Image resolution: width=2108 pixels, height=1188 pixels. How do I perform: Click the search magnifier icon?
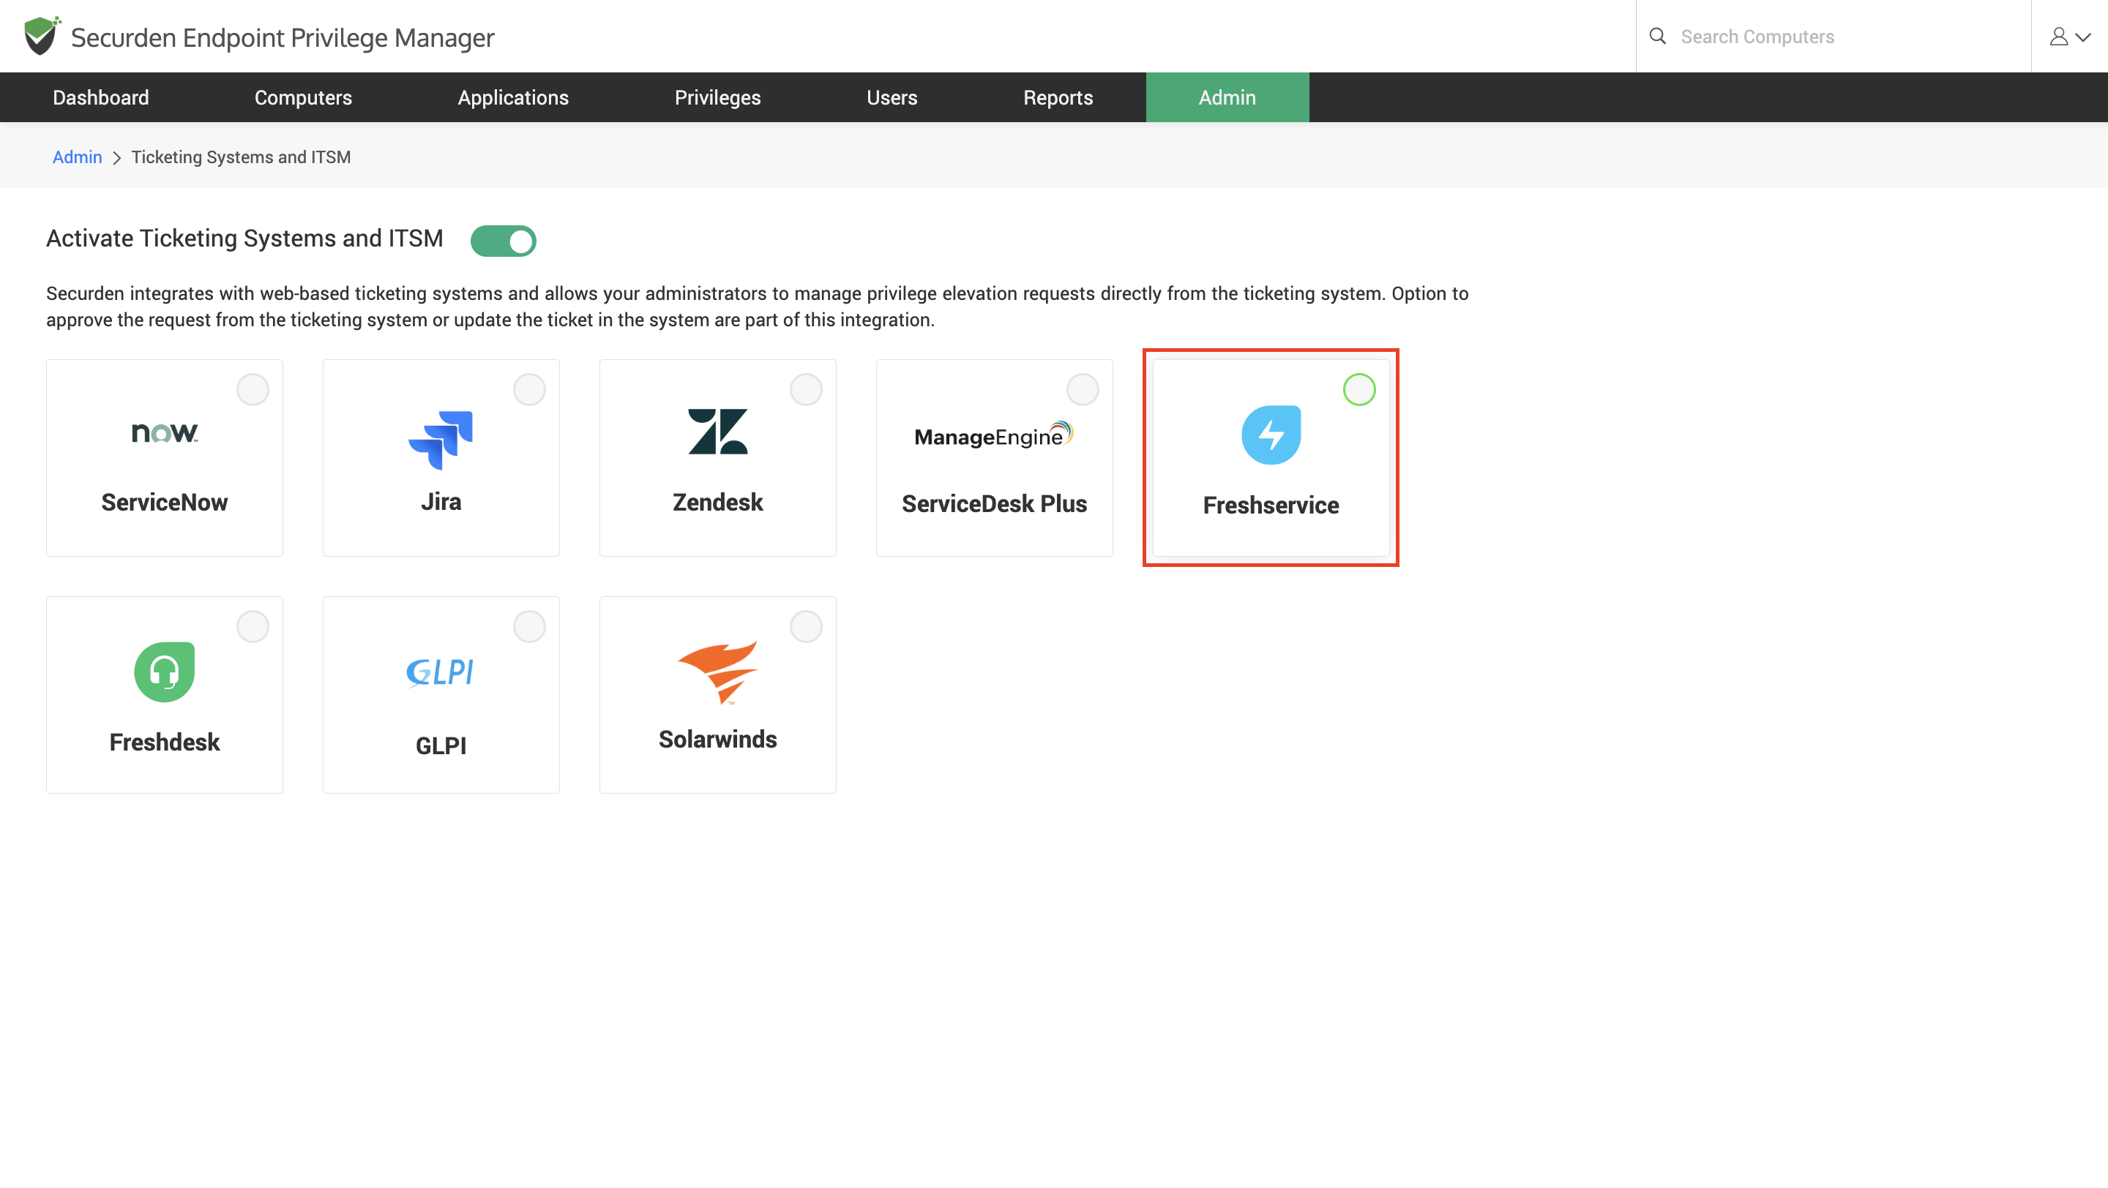point(1657,36)
